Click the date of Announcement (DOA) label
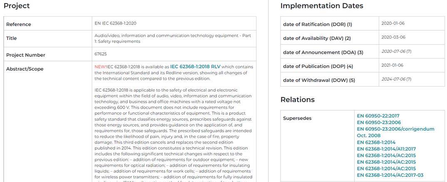447x182 pixels. (x=323, y=52)
